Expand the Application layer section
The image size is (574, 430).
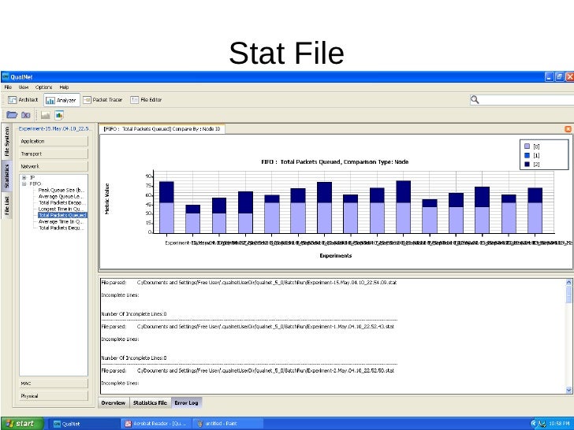[x=54, y=141]
